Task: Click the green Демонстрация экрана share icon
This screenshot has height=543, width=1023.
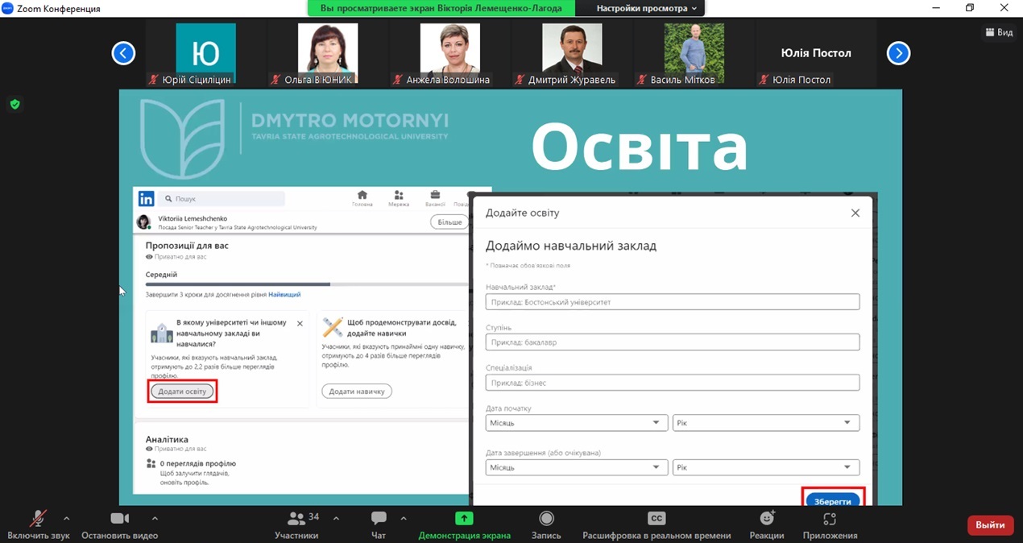Action: [464, 518]
